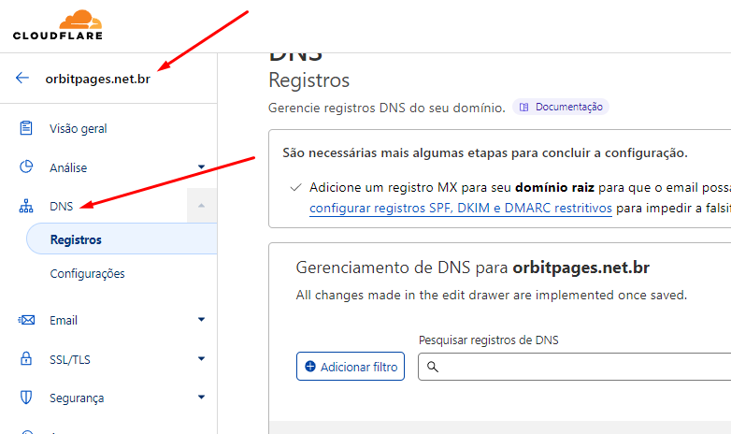Click the Análise pie chart icon

pyautogui.click(x=26, y=167)
